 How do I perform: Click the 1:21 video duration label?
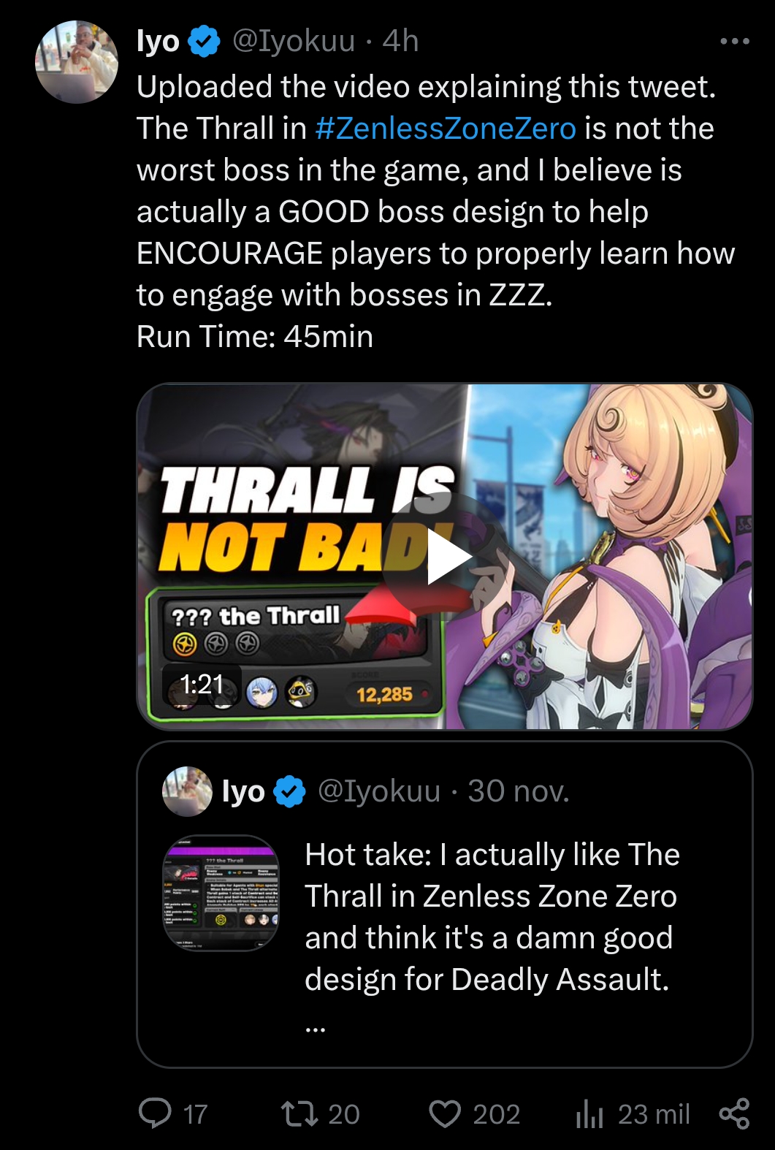click(202, 684)
